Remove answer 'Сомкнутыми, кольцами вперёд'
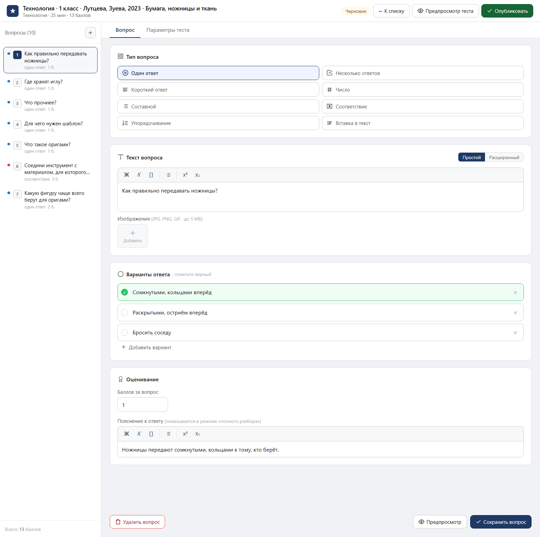 click(515, 292)
